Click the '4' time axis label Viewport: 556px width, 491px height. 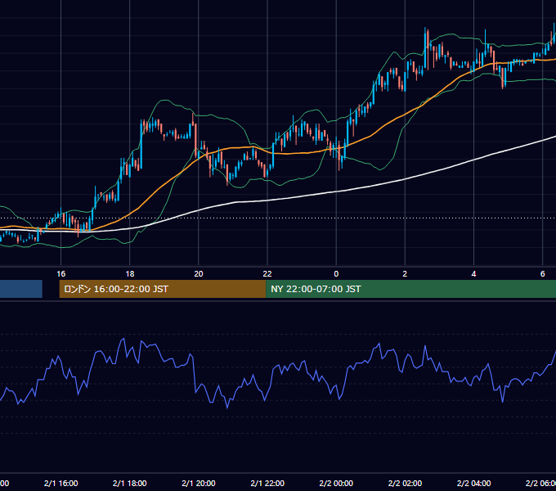click(x=473, y=273)
